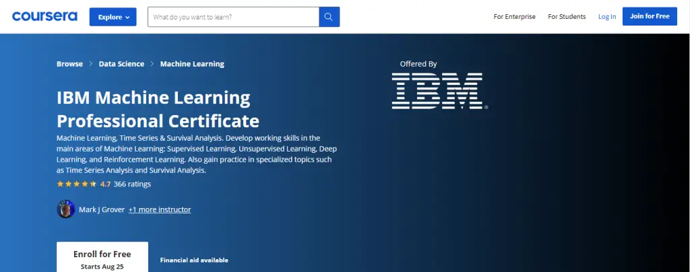Viewport: 690px width, 272px height.
Task: Click instructor name Mark J Grover
Action: 102,209
